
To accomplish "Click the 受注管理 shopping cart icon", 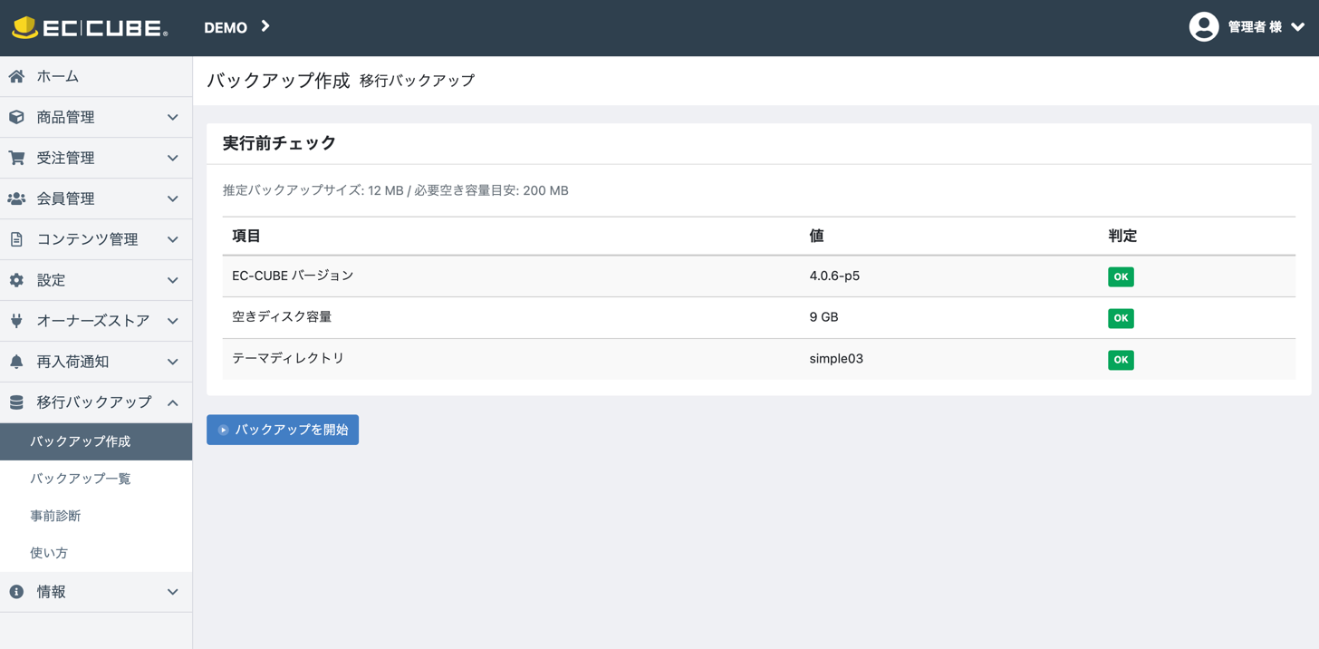I will coord(16,158).
